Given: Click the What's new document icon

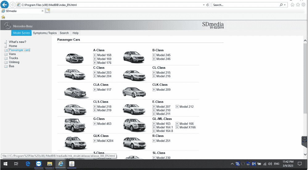Looking at the screenshot, I should click(6, 42).
